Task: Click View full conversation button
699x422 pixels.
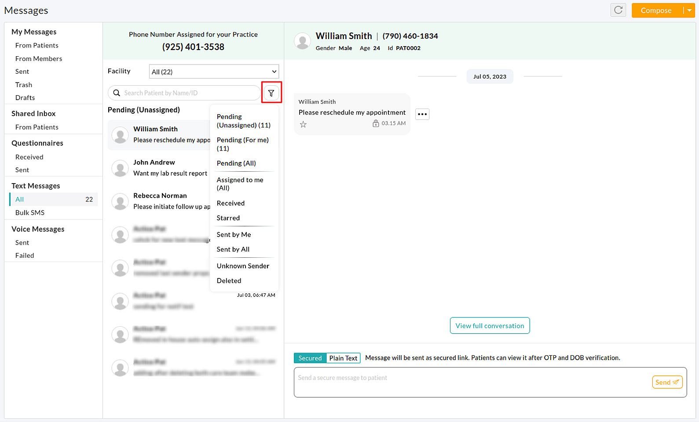Action: [490, 325]
